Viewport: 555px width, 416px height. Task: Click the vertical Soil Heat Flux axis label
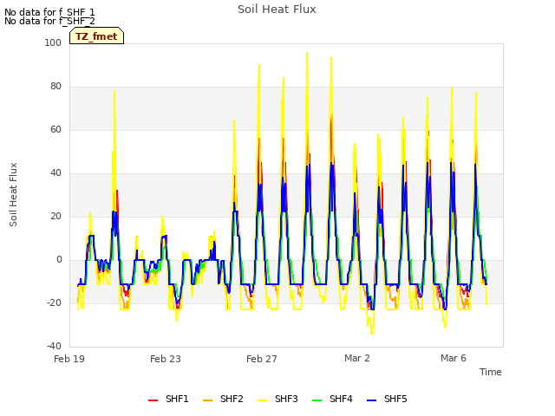pos(13,194)
